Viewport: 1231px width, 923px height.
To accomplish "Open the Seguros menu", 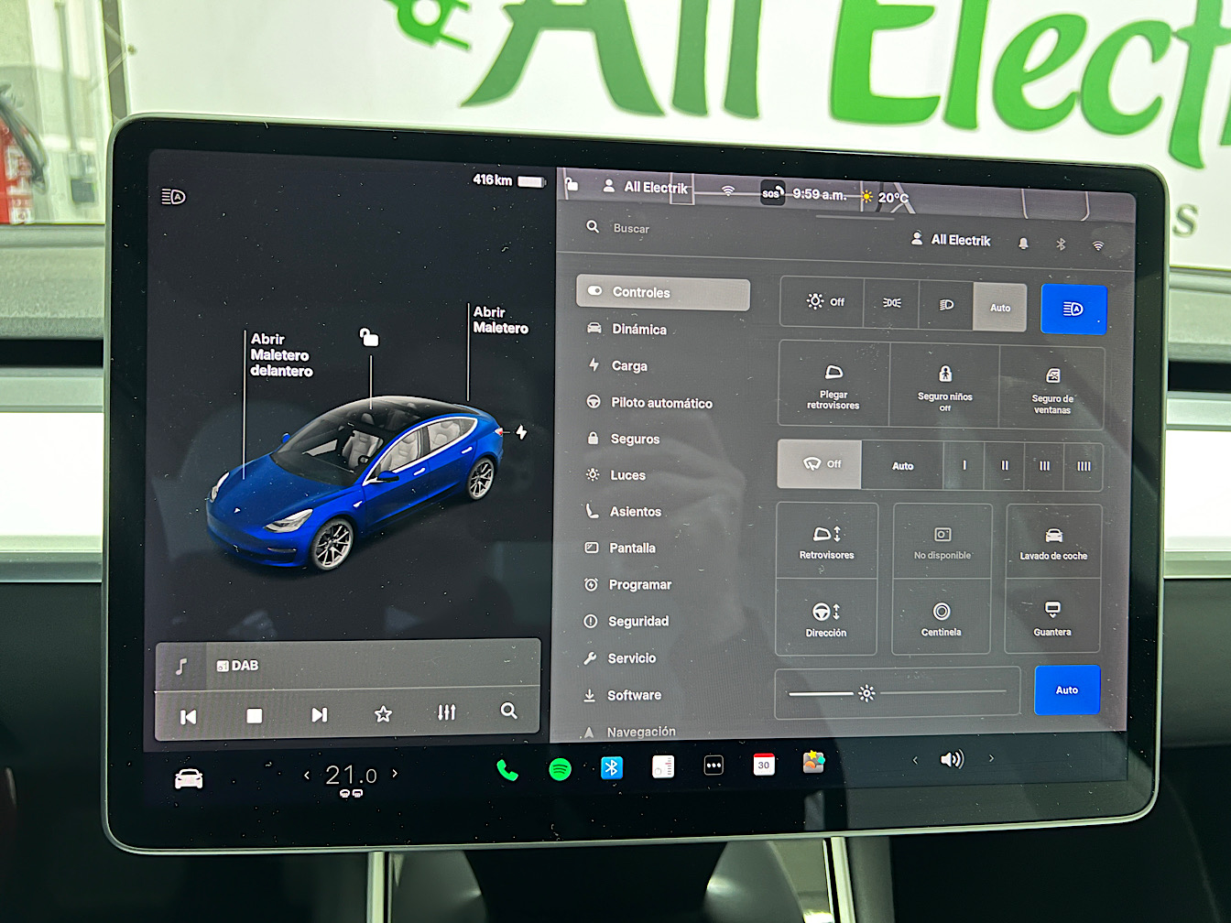I will [x=635, y=439].
